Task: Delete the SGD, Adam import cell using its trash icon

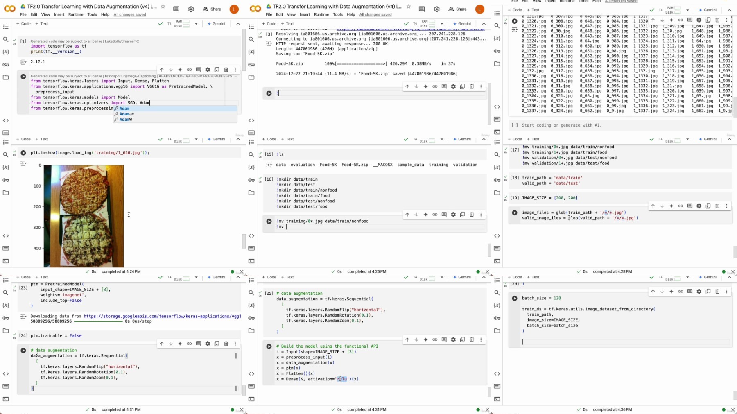Action: click(x=226, y=70)
